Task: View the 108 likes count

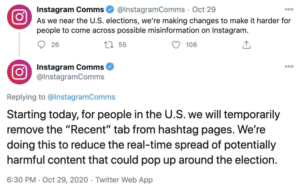Action: coord(191,45)
